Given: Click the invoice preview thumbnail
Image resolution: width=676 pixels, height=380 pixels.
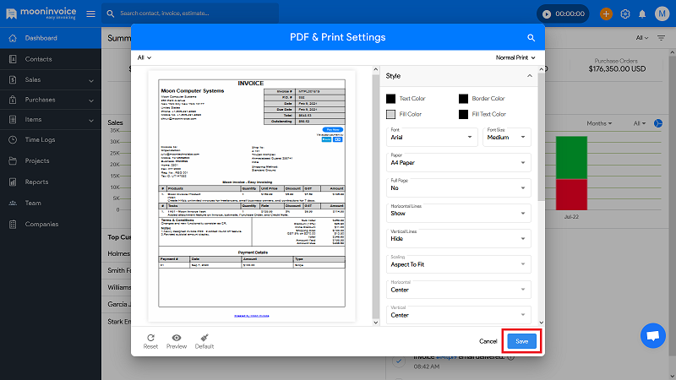Looking at the screenshot, I should tap(252, 196).
